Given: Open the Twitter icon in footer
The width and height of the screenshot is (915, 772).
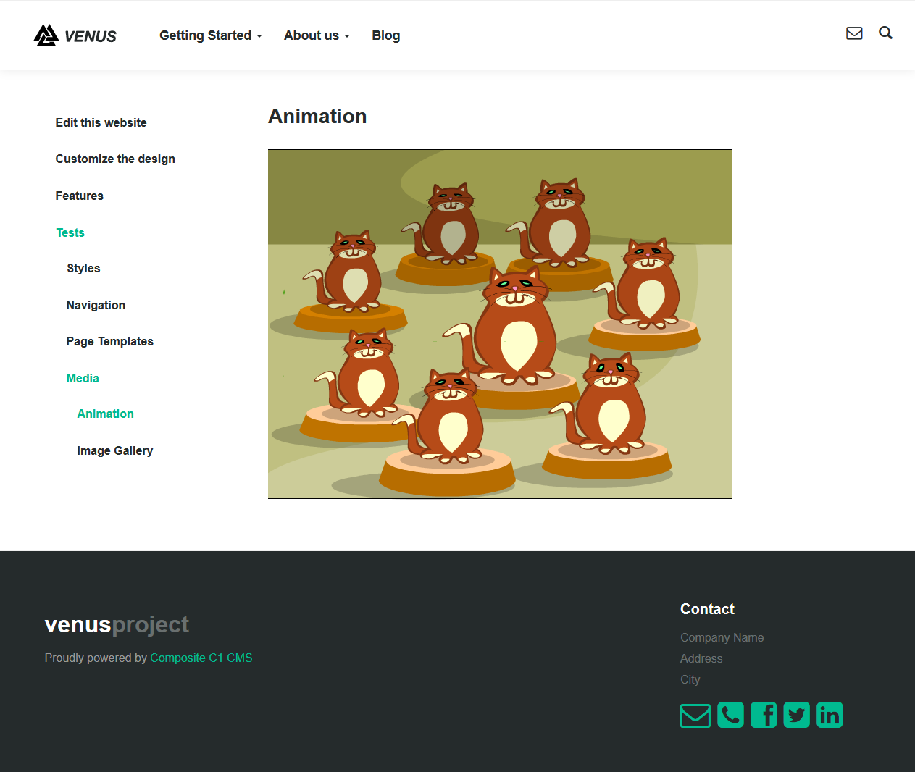Looking at the screenshot, I should pyautogui.click(x=796, y=716).
